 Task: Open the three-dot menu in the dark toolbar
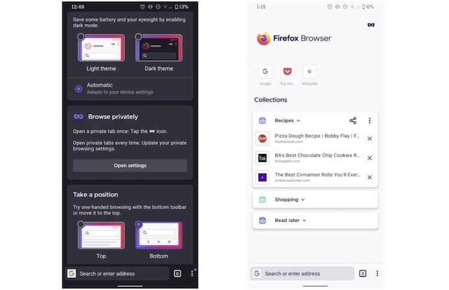tap(192, 274)
